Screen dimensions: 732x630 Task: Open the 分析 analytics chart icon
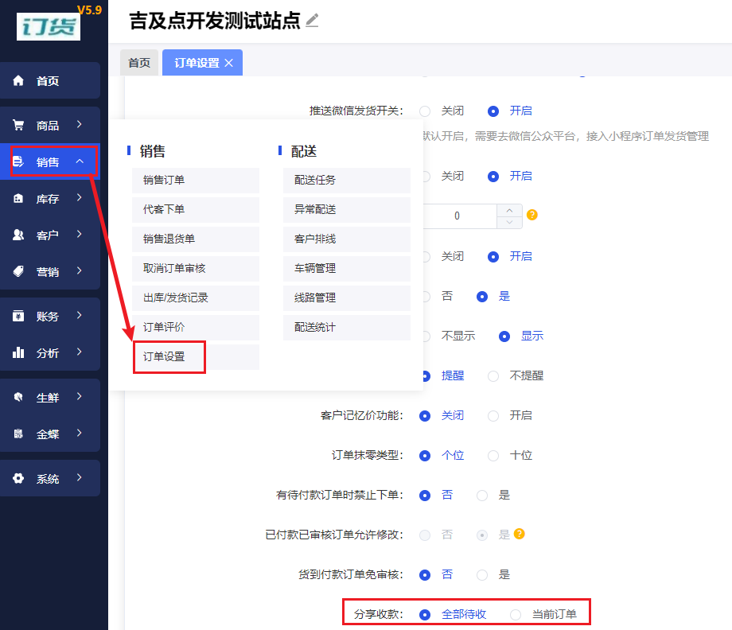20,352
